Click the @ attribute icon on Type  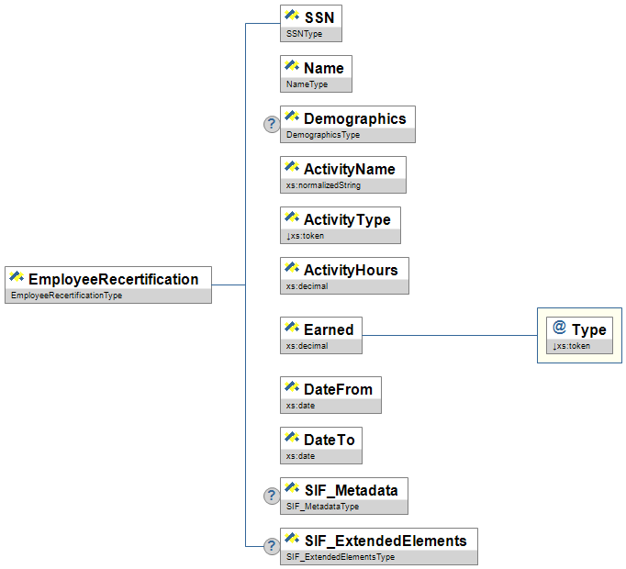pyautogui.click(x=558, y=329)
